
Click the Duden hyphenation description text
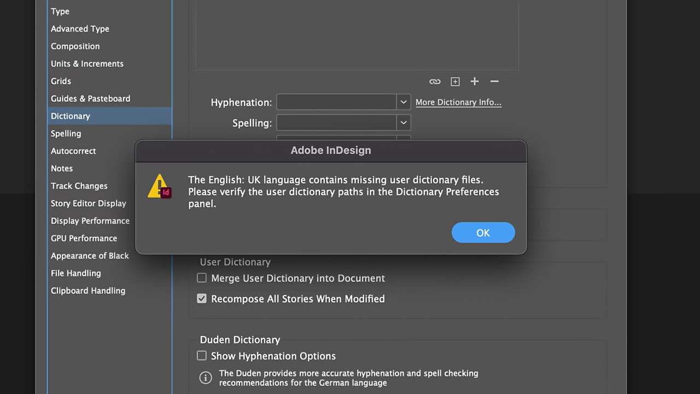coord(348,378)
